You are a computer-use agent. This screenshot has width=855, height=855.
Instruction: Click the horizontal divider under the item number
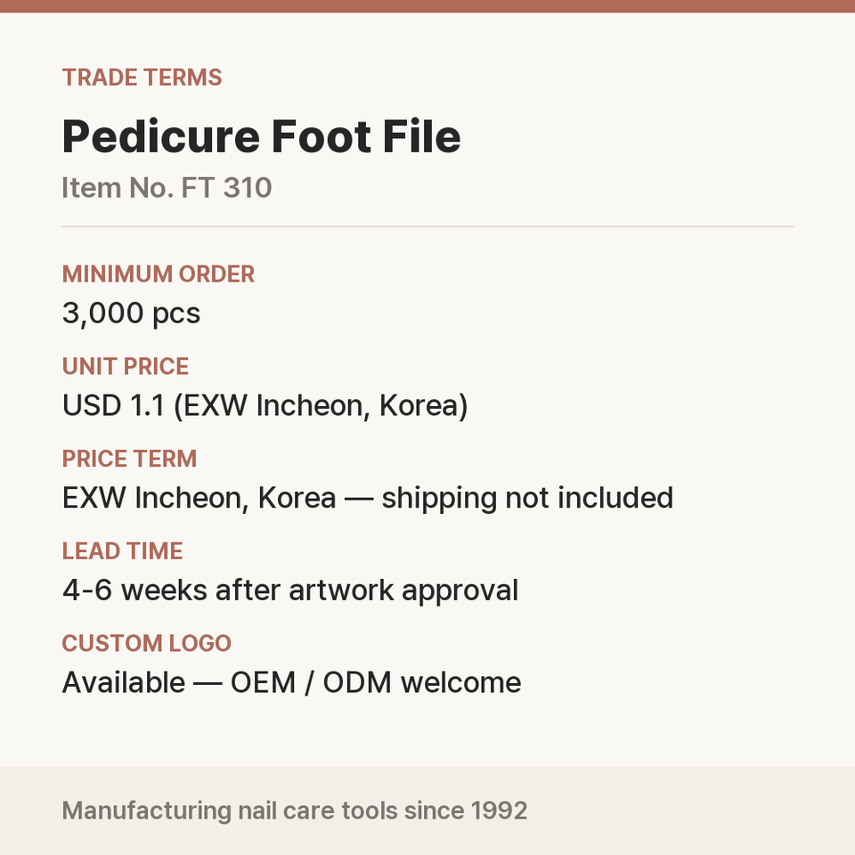tap(427, 226)
